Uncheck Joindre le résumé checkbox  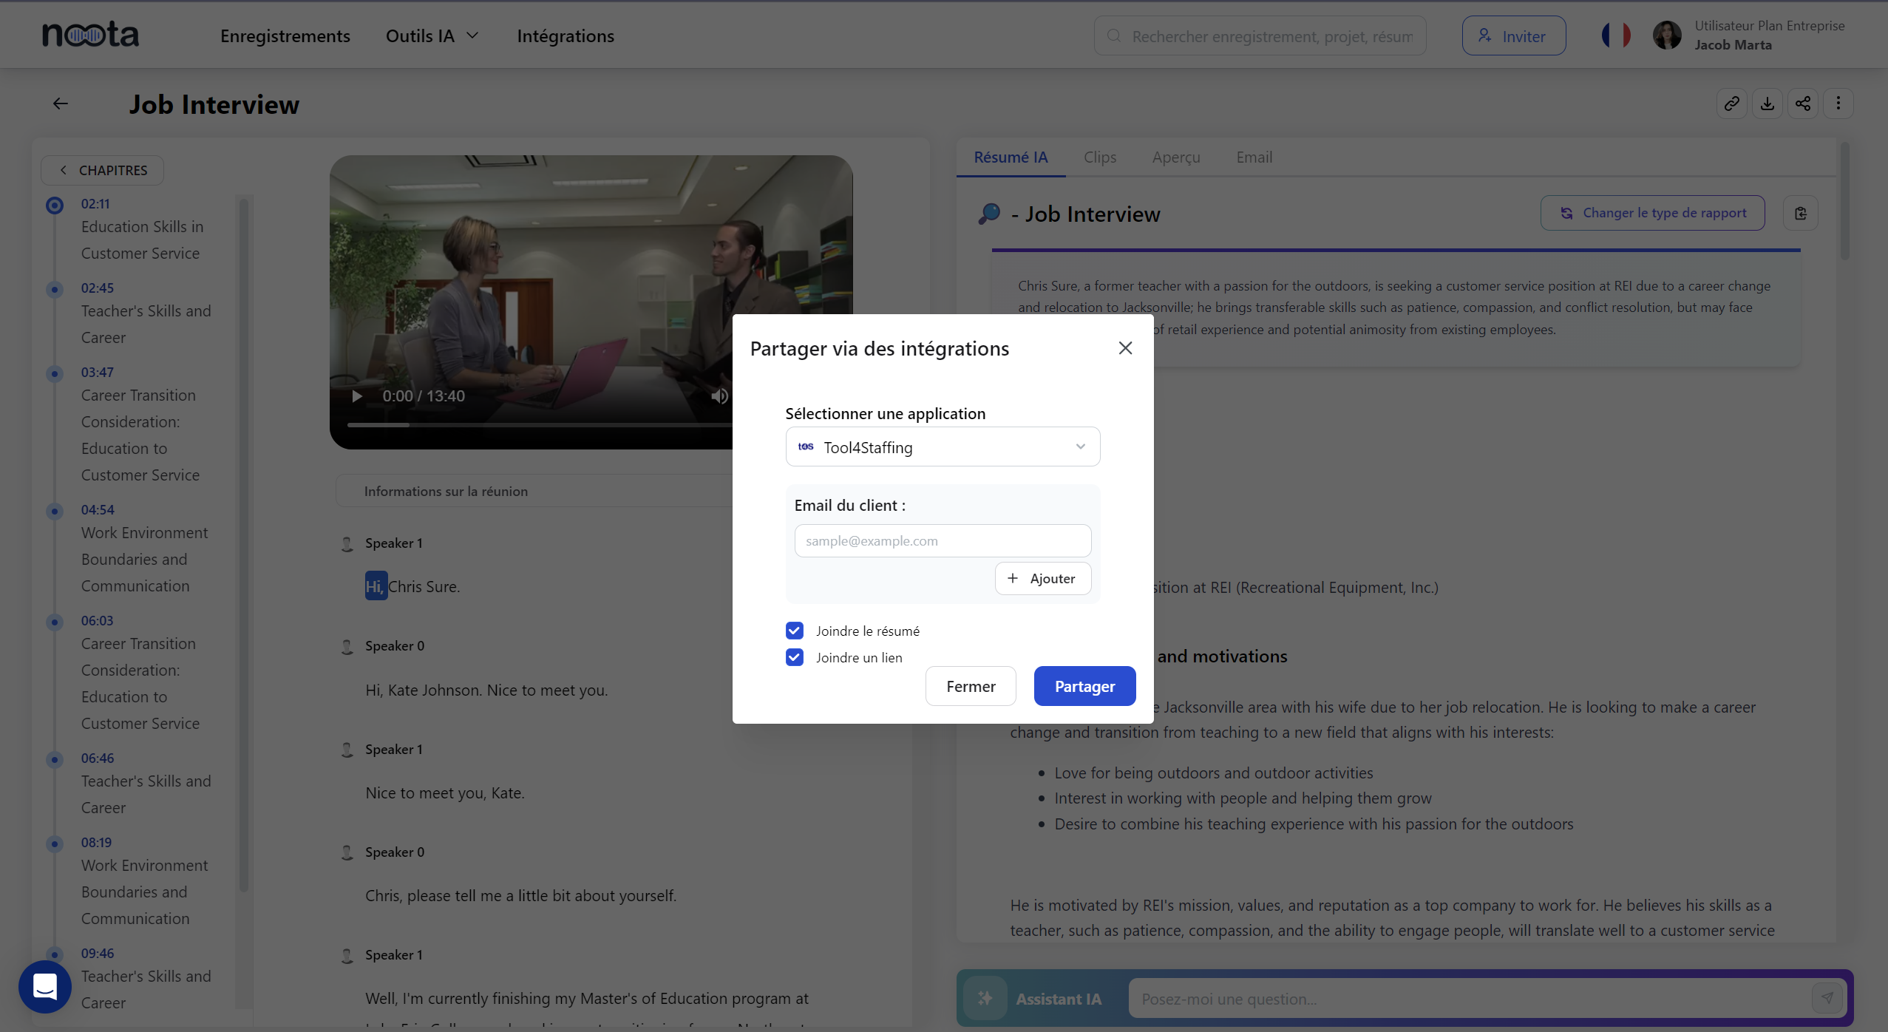point(795,631)
